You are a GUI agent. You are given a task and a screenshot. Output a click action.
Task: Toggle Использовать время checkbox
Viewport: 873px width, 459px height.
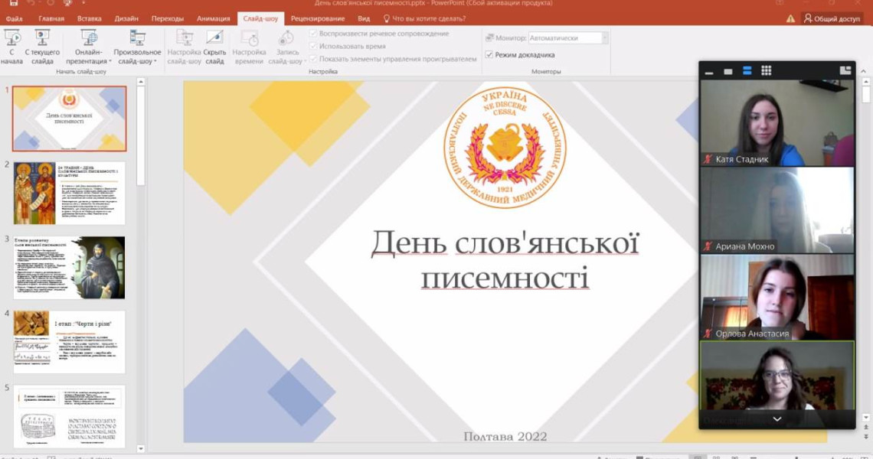click(x=313, y=46)
